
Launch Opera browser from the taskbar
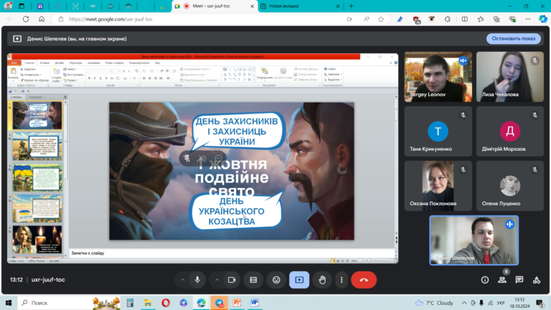(x=166, y=303)
